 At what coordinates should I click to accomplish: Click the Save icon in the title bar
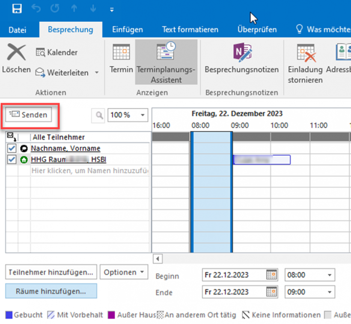coord(17,9)
